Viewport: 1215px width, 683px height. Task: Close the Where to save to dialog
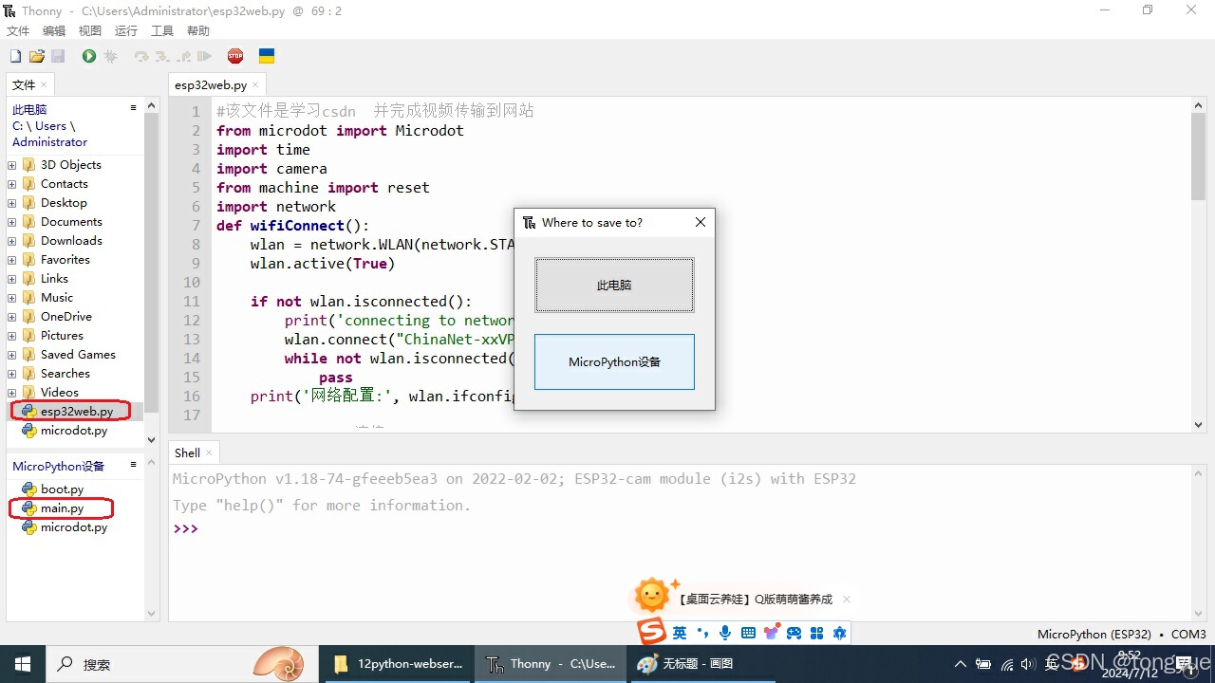tap(701, 222)
